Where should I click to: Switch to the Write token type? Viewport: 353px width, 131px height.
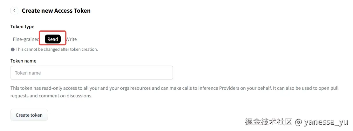click(x=71, y=39)
